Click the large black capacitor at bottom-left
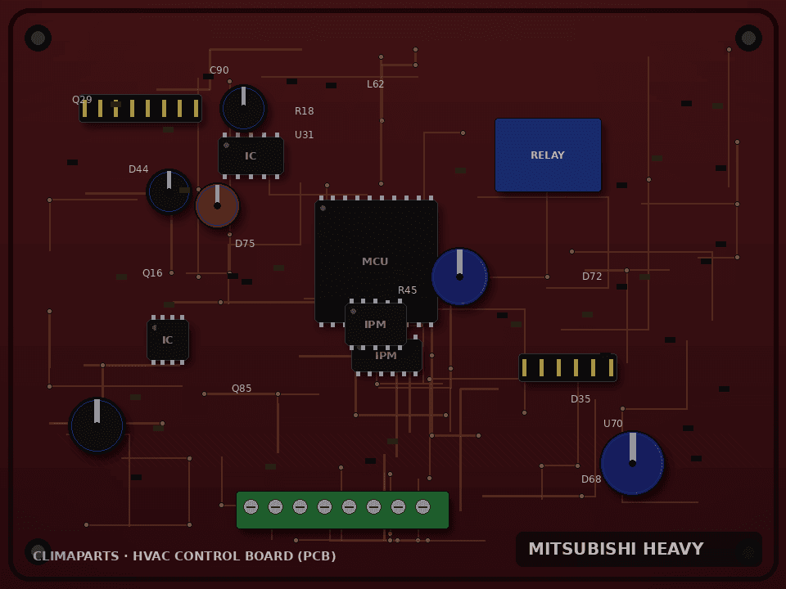 click(97, 425)
